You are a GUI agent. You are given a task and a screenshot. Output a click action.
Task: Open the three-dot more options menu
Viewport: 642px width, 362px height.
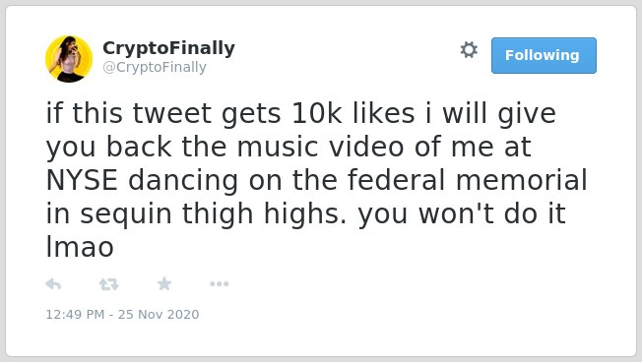point(219,284)
